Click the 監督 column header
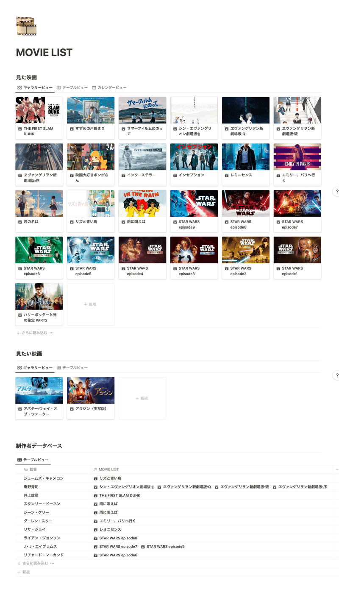This screenshot has height=589, width=339. 53,469
